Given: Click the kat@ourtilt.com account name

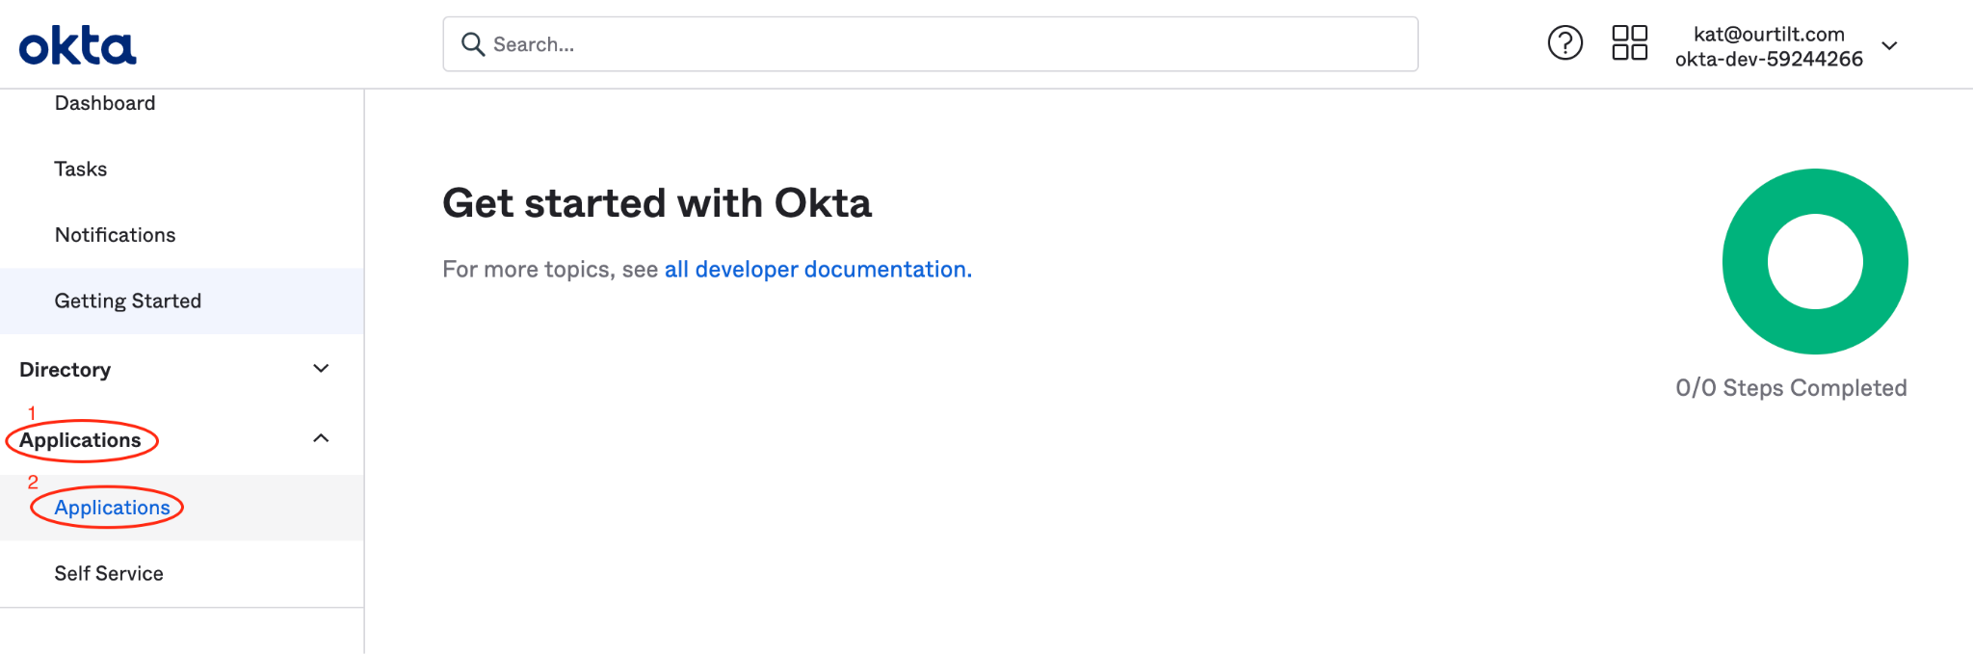Looking at the screenshot, I should (x=1769, y=35).
